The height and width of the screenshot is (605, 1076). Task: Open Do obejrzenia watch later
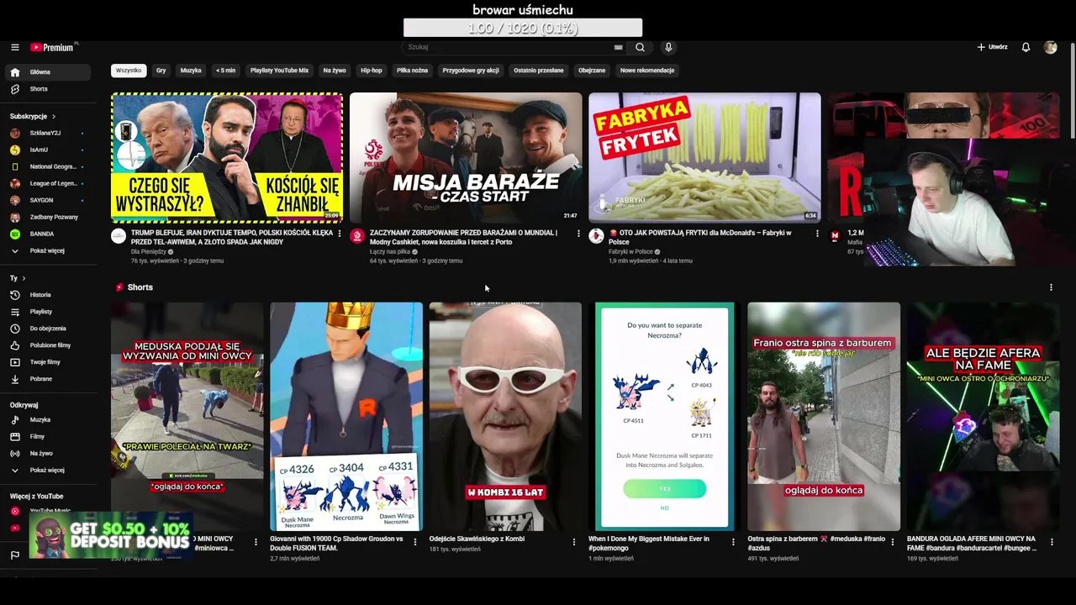(47, 329)
